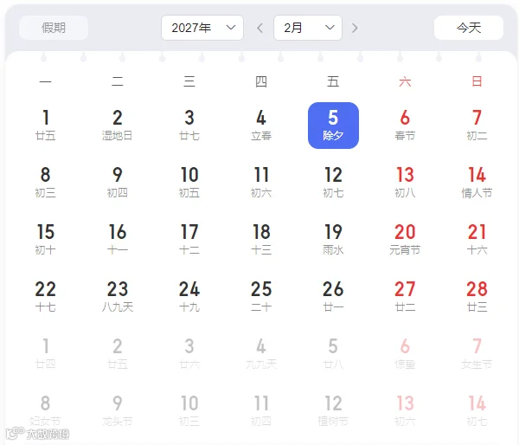Select February 7 初二
The height and width of the screenshot is (445, 519).
point(477,126)
